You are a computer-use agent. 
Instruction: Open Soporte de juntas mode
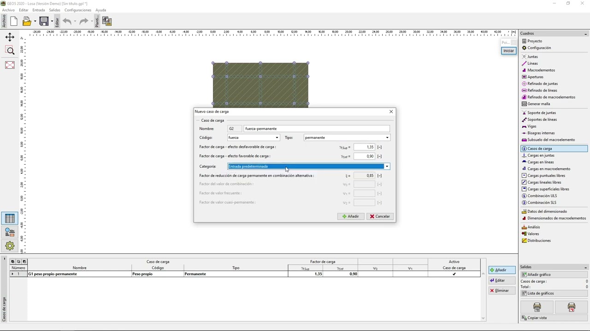coord(542,113)
